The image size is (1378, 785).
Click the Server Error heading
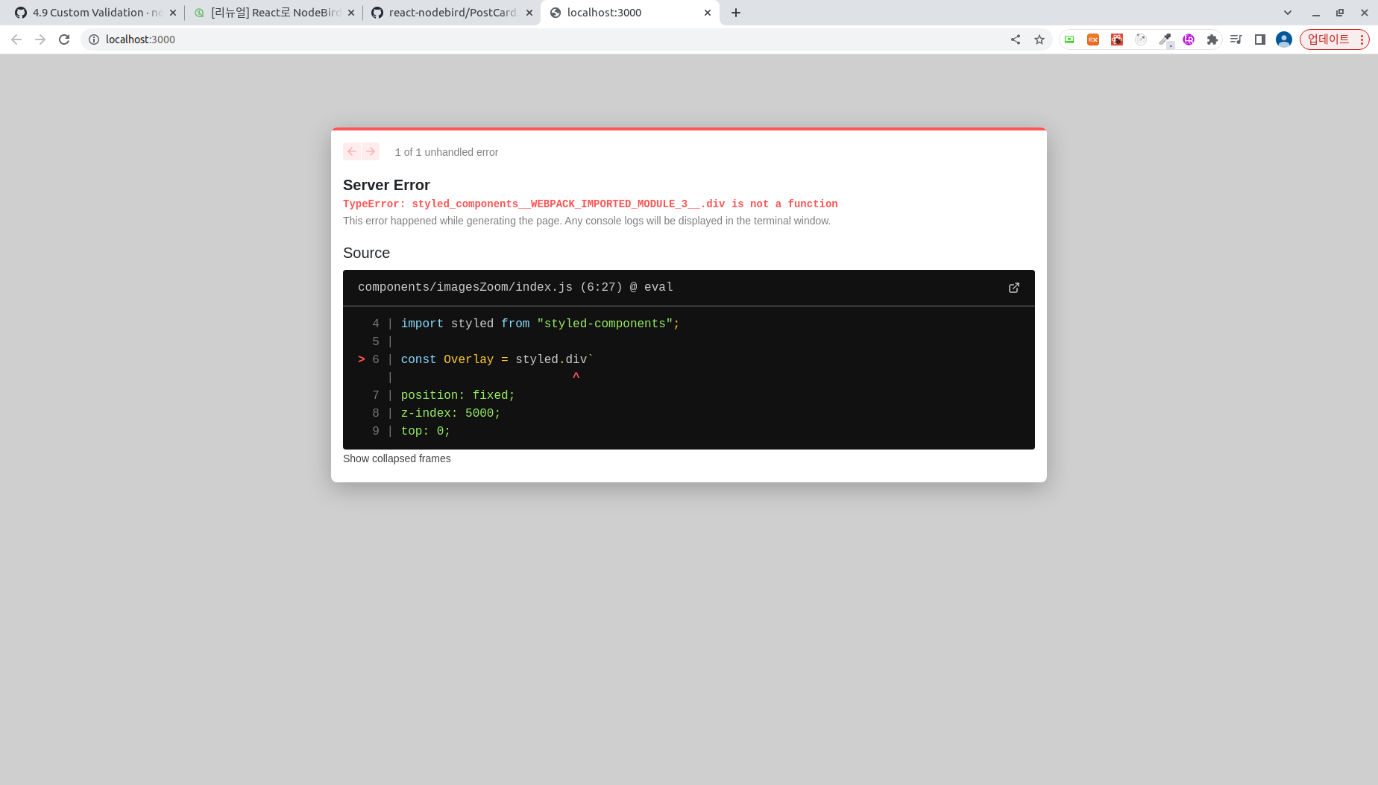(x=386, y=185)
